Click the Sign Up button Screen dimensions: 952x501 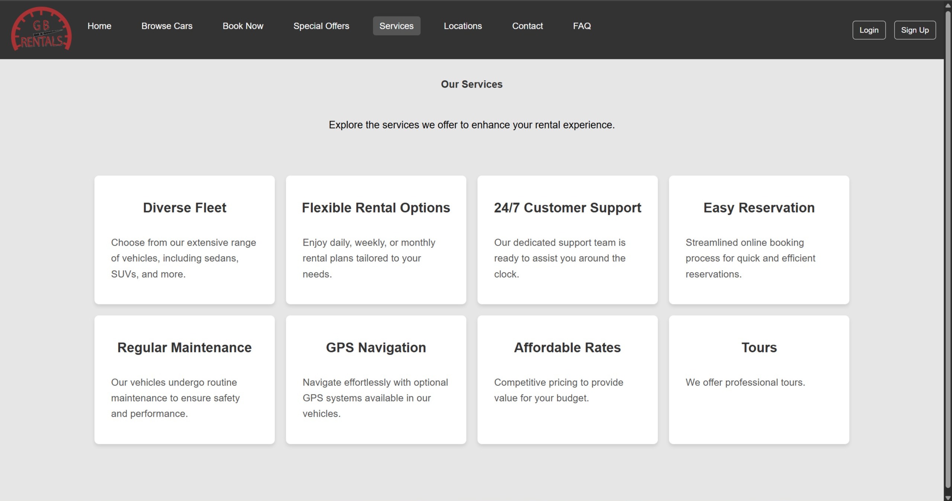tap(915, 30)
